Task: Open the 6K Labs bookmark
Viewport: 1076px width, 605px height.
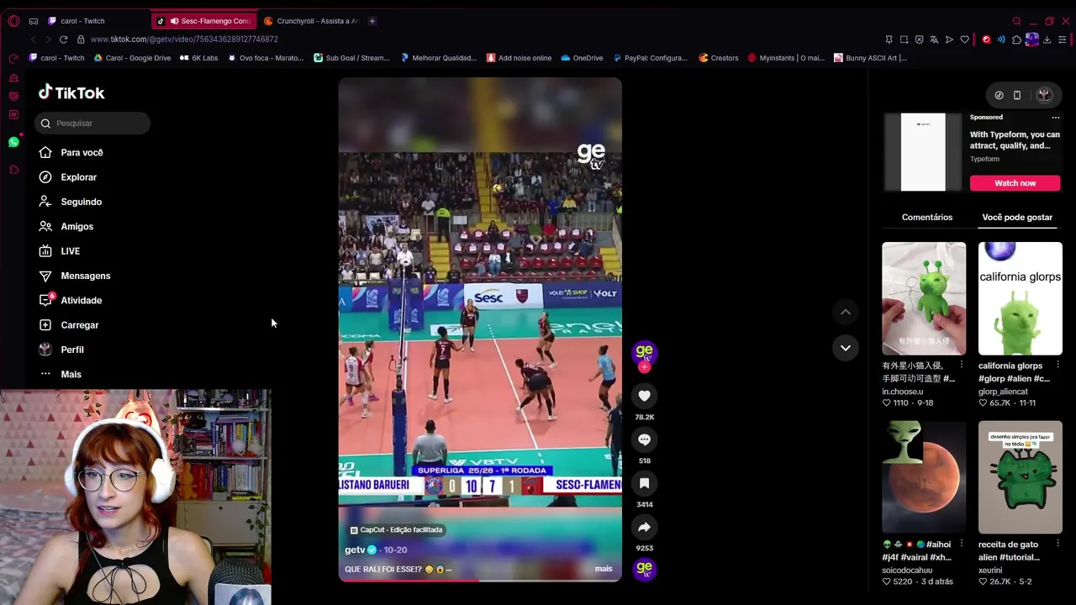Action: [198, 58]
